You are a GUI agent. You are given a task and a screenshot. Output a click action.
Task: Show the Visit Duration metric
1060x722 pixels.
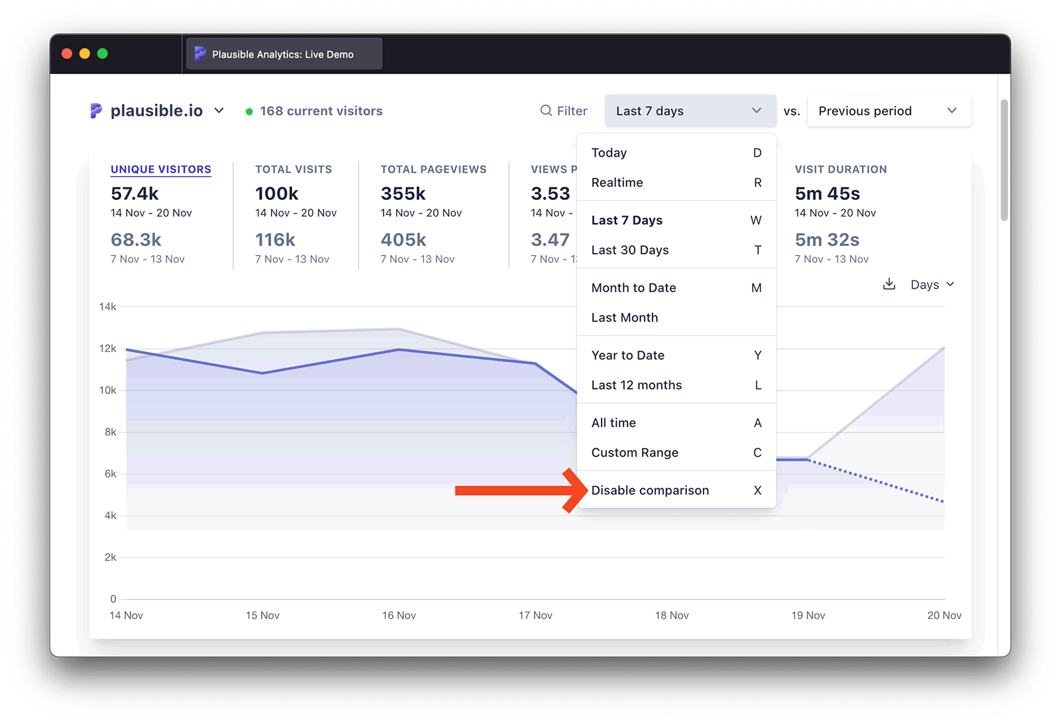point(840,169)
